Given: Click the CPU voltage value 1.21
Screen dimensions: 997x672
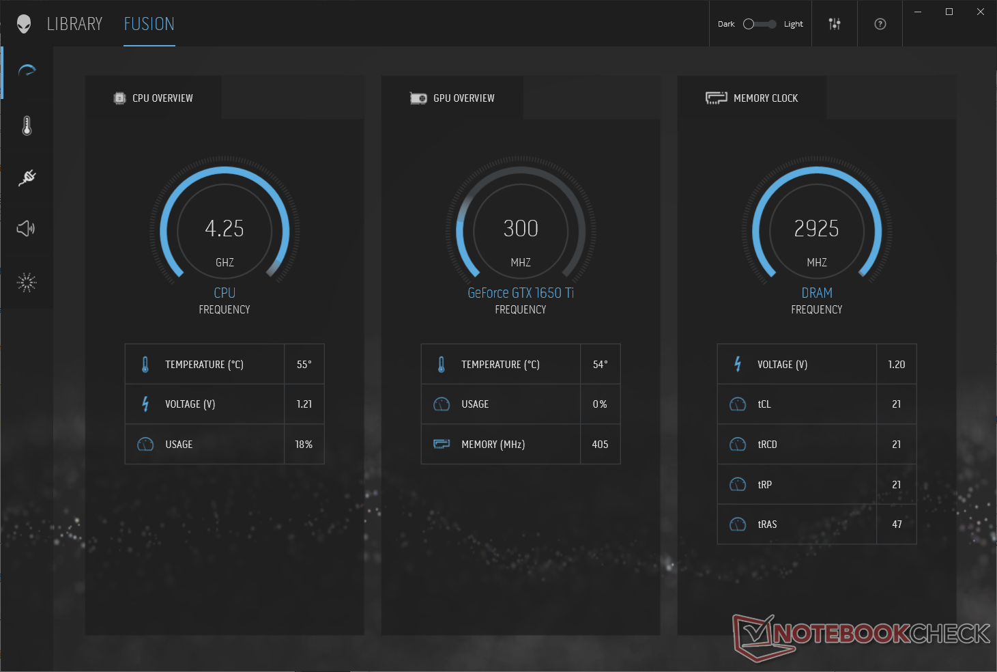Looking at the screenshot, I should 304,404.
